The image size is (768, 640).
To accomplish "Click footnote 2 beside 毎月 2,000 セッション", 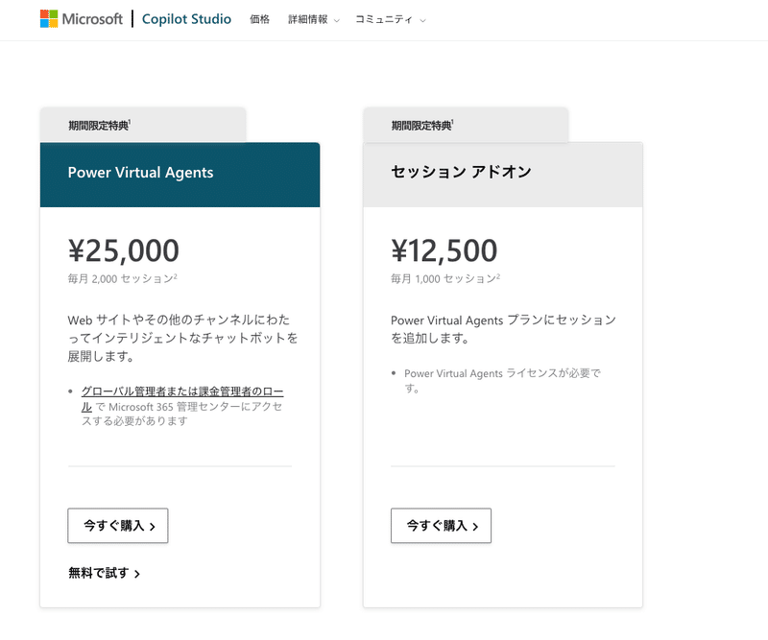I will pos(176,276).
